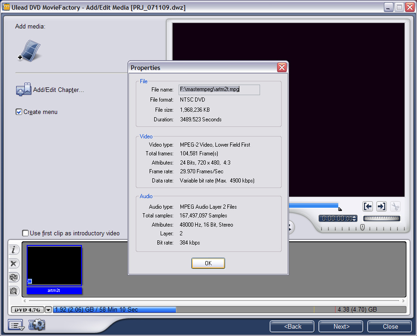Image resolution: width=417 pixels, height=336 pixels.
Task: Click the preview seek bar handle
Action: 340,209
